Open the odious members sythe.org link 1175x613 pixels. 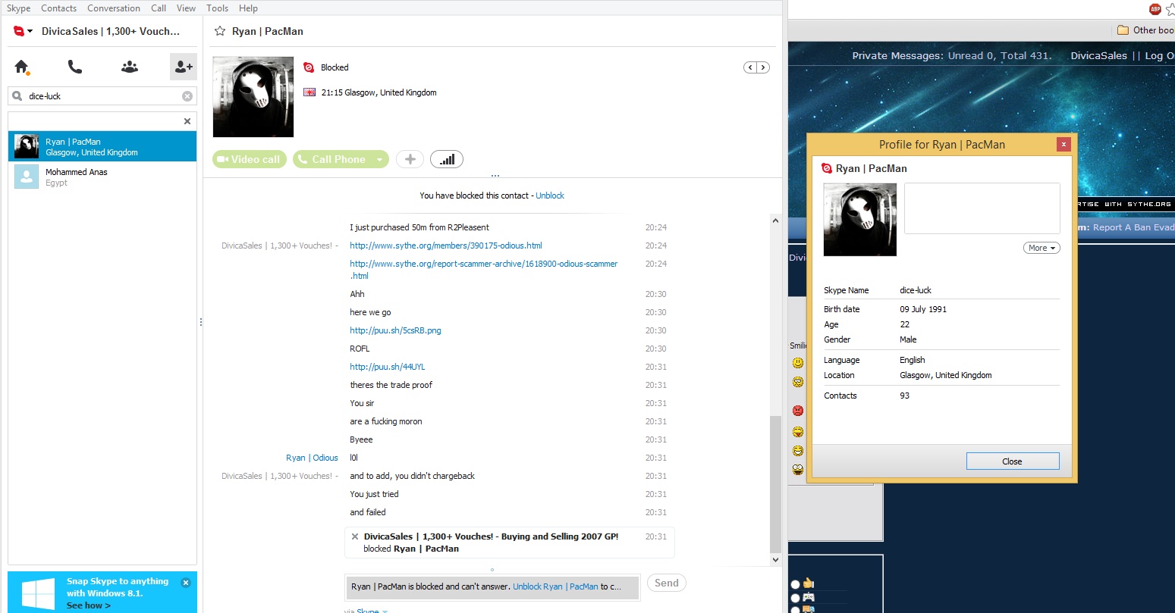coord(446,246)
